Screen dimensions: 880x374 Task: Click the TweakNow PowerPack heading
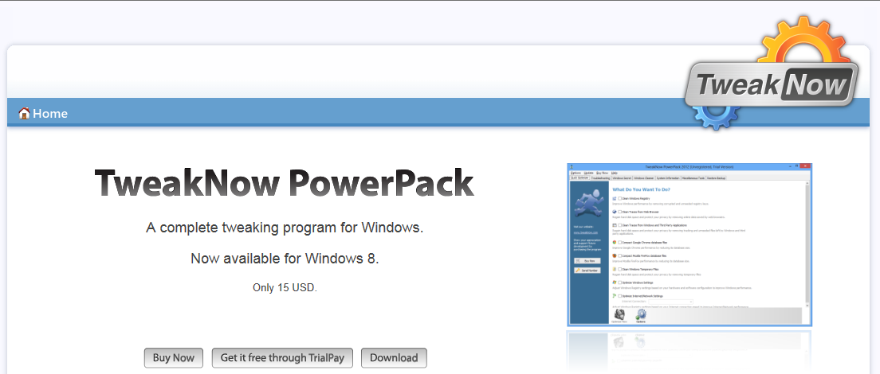point(285,183)
